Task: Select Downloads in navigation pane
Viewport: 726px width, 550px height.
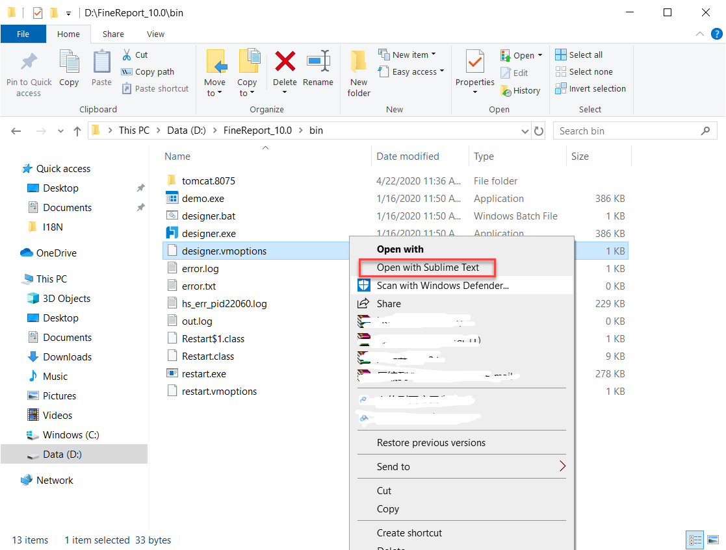Action: (67, 357)
